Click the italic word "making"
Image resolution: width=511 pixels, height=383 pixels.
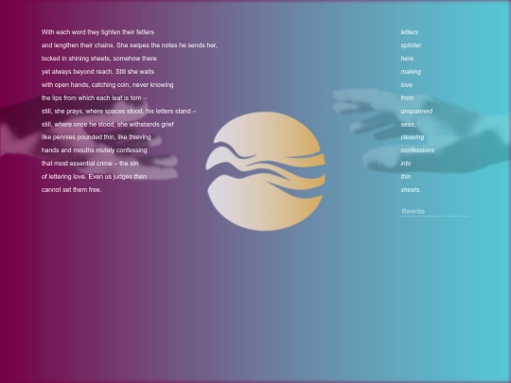[411, 72]
